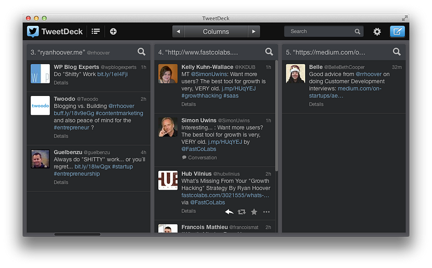Click #contentmarketing hashtag
This screenshot has width=432, height=268.
click(x=119, y=113)
